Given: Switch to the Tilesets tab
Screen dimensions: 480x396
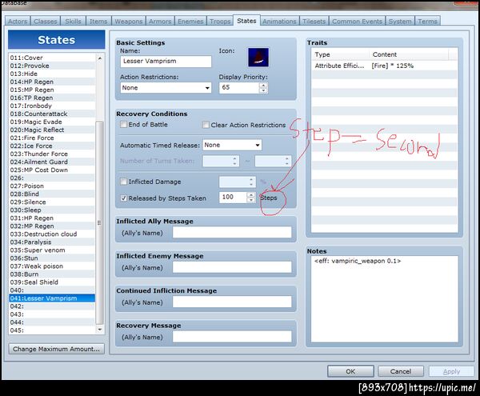Looking at the screenshot, I should tap(314, 21).
